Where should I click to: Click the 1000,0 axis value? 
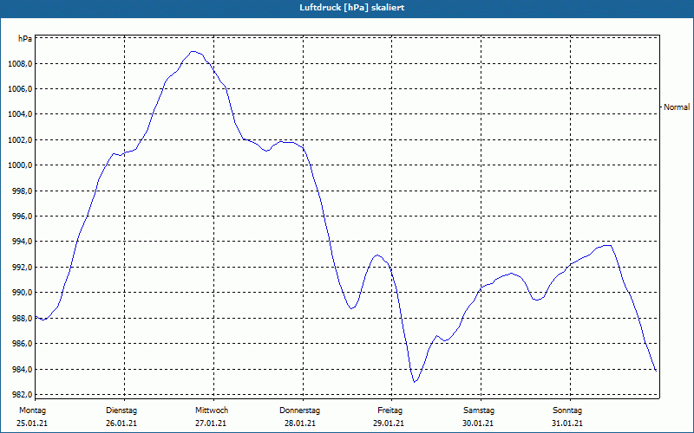[x=20, y=165]
